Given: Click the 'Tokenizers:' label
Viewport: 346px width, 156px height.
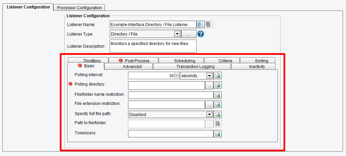Looking at the screenshot, I should coord(85,133).
